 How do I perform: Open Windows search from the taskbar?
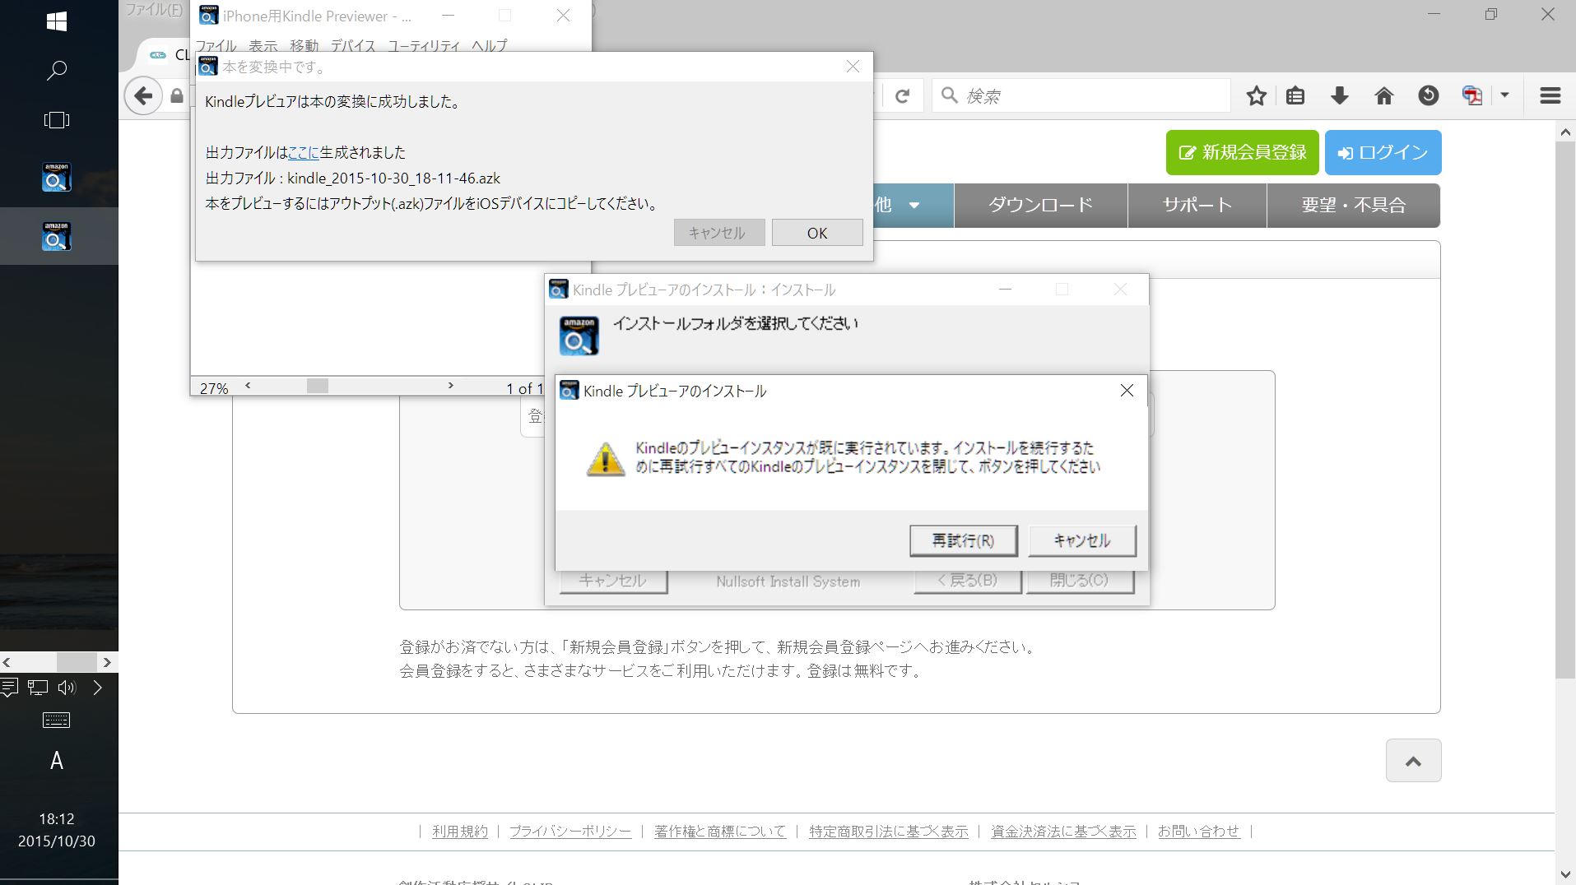click(x=57, y=71)
